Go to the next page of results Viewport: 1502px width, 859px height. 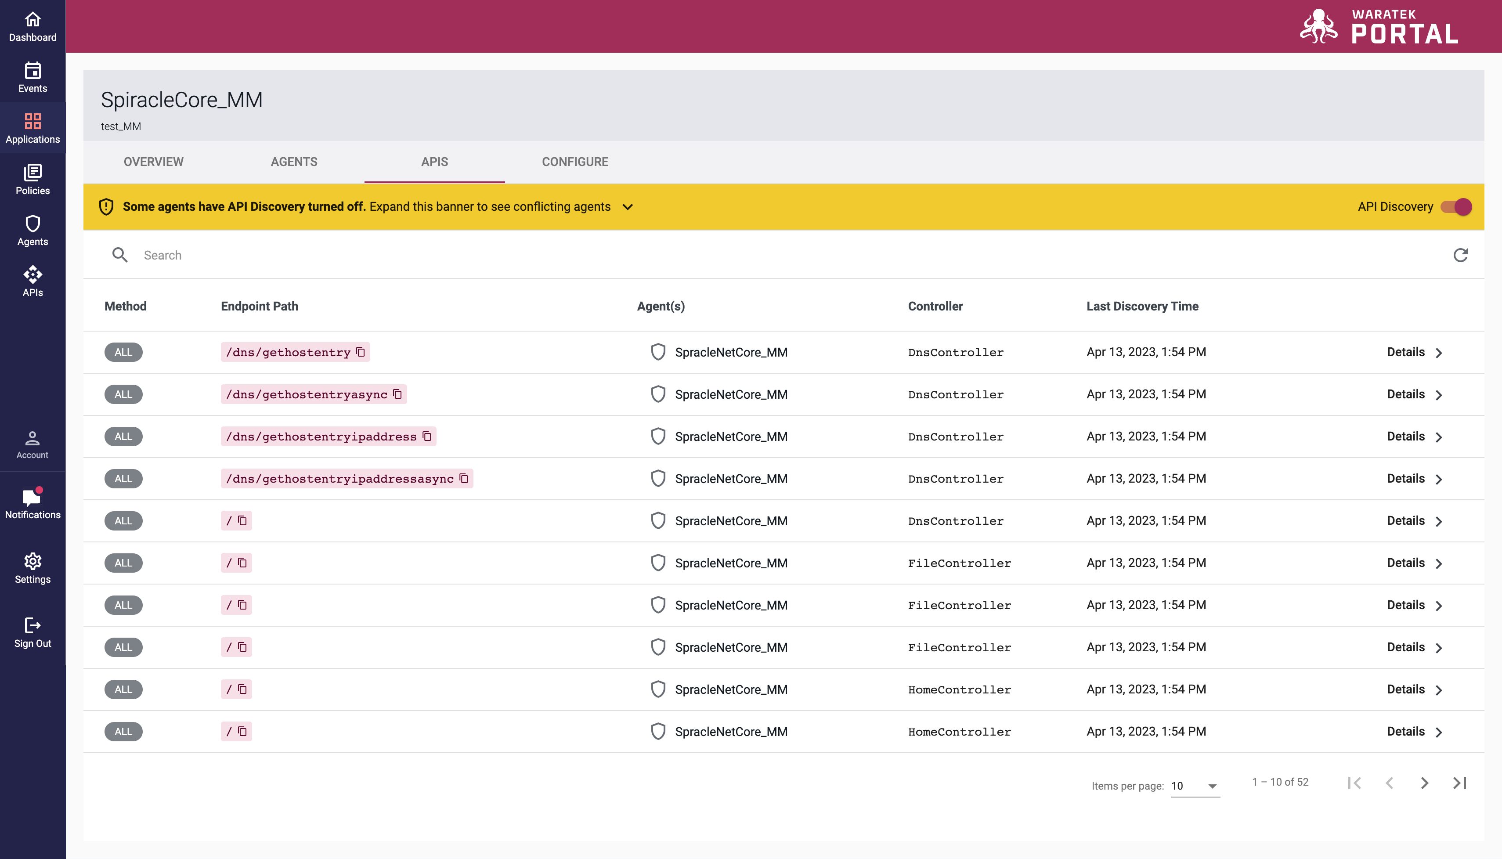(1424, 783)
